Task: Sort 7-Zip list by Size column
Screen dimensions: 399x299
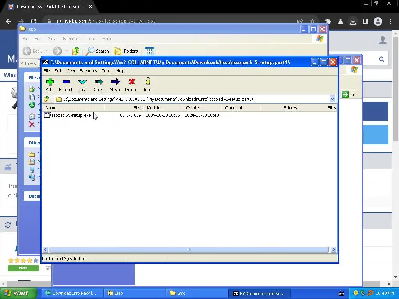Action: [x=124, y=108]
